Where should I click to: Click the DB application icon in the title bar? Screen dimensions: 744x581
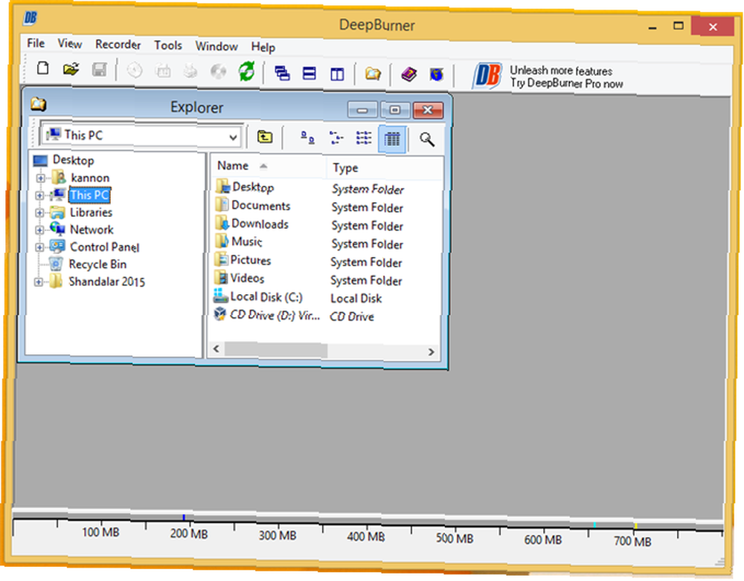31,18
